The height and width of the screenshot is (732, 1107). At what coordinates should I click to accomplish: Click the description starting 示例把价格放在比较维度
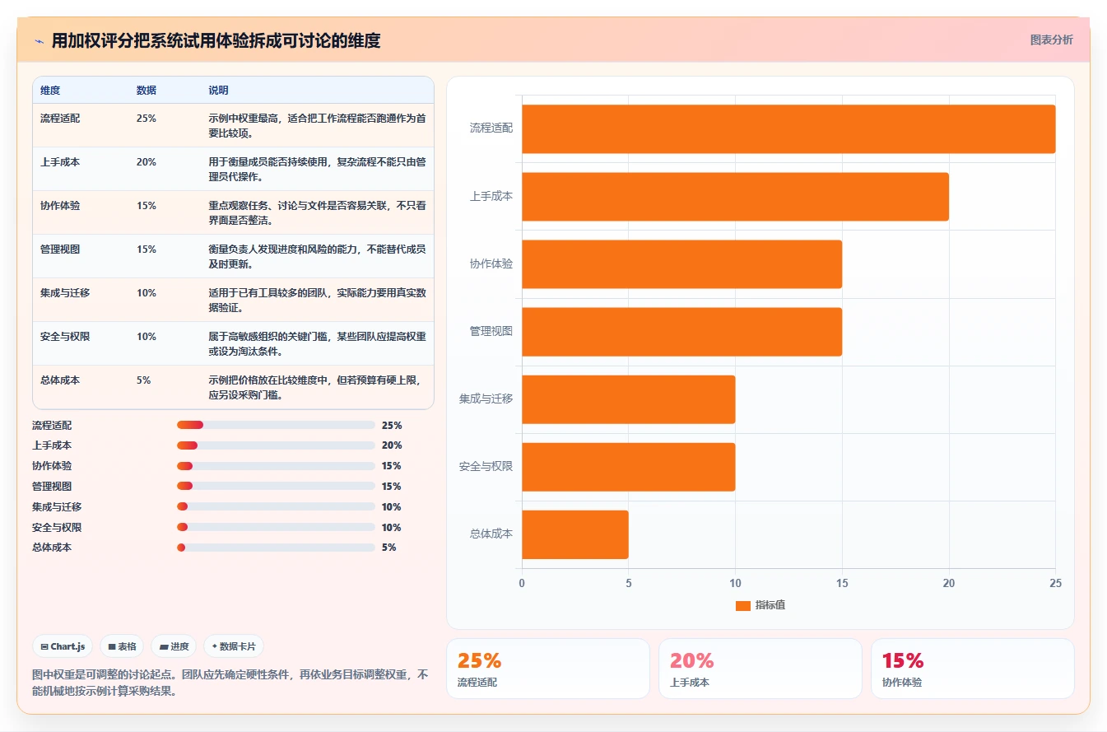[317, 387]
